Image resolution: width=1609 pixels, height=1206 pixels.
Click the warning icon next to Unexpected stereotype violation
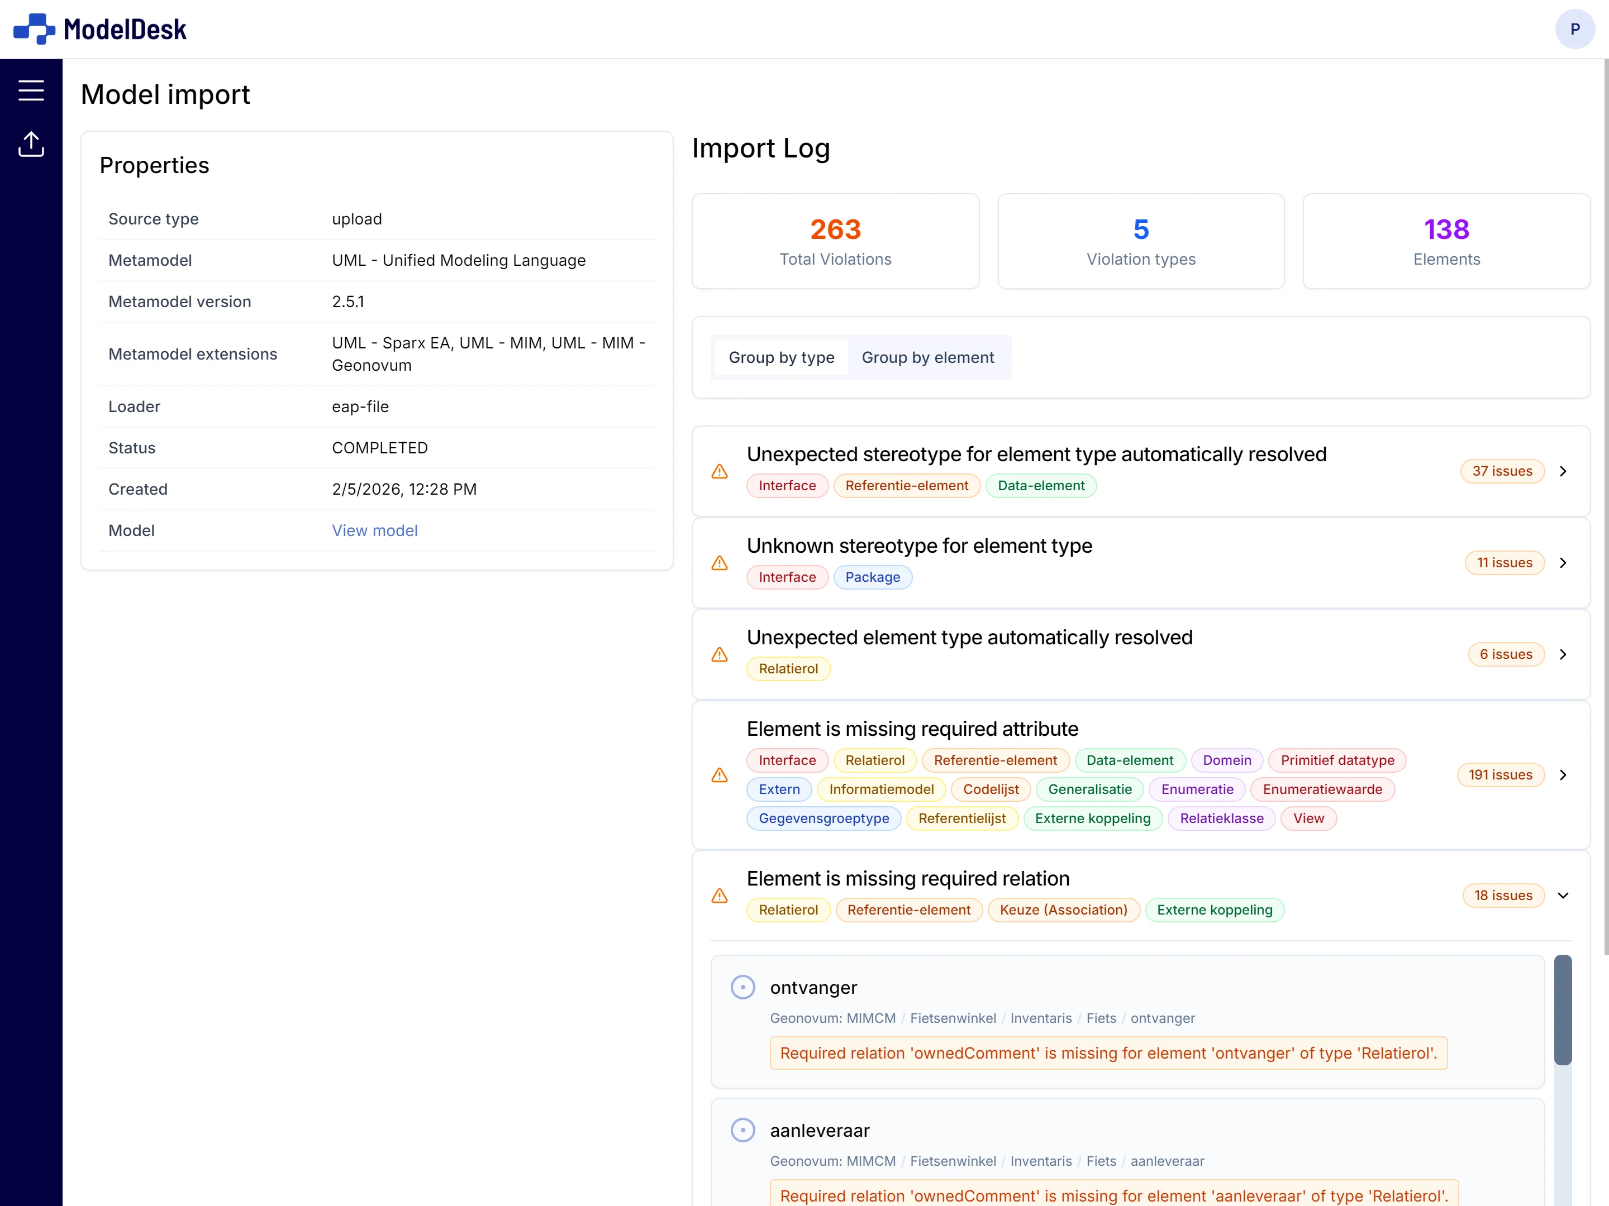[x=720, y=472]
